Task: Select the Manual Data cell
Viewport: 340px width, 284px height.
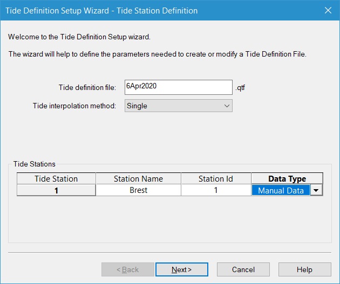Action: (x=281, y=190)
